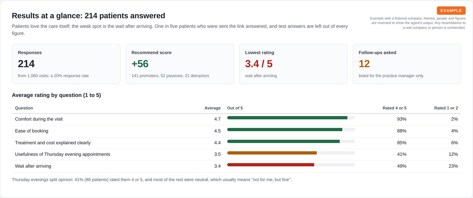Click the fictional company disclaimer text

pyautogui.click(x=418, y=23)
